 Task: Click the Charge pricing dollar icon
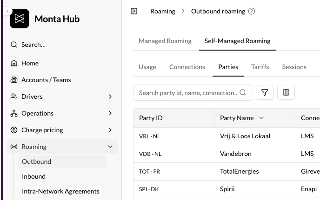point(14,130)
